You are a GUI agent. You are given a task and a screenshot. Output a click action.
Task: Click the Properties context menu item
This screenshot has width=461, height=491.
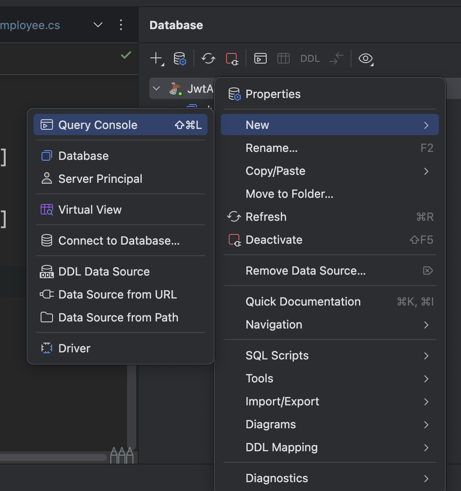point(273,94)
